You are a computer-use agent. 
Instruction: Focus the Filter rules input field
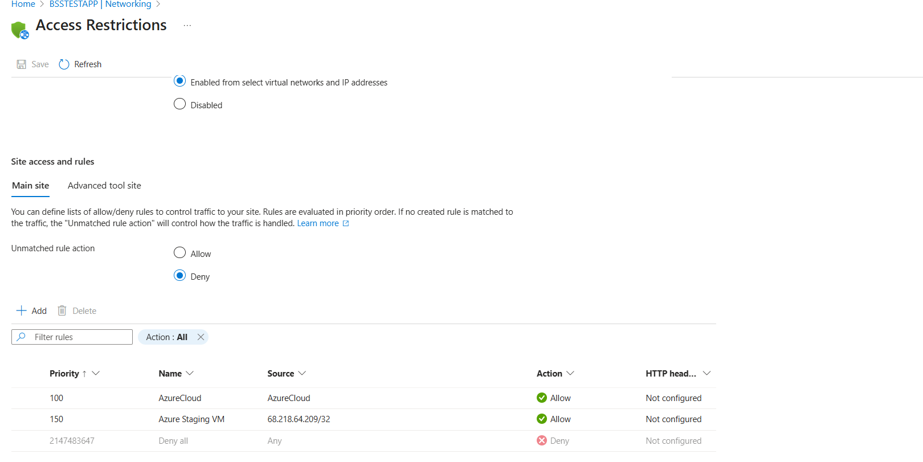point(72,337)
